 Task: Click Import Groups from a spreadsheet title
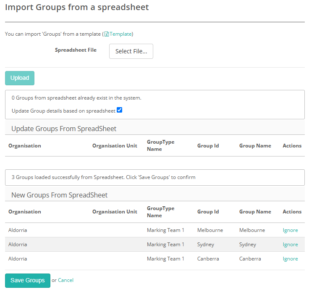click(x=77, y=8)
